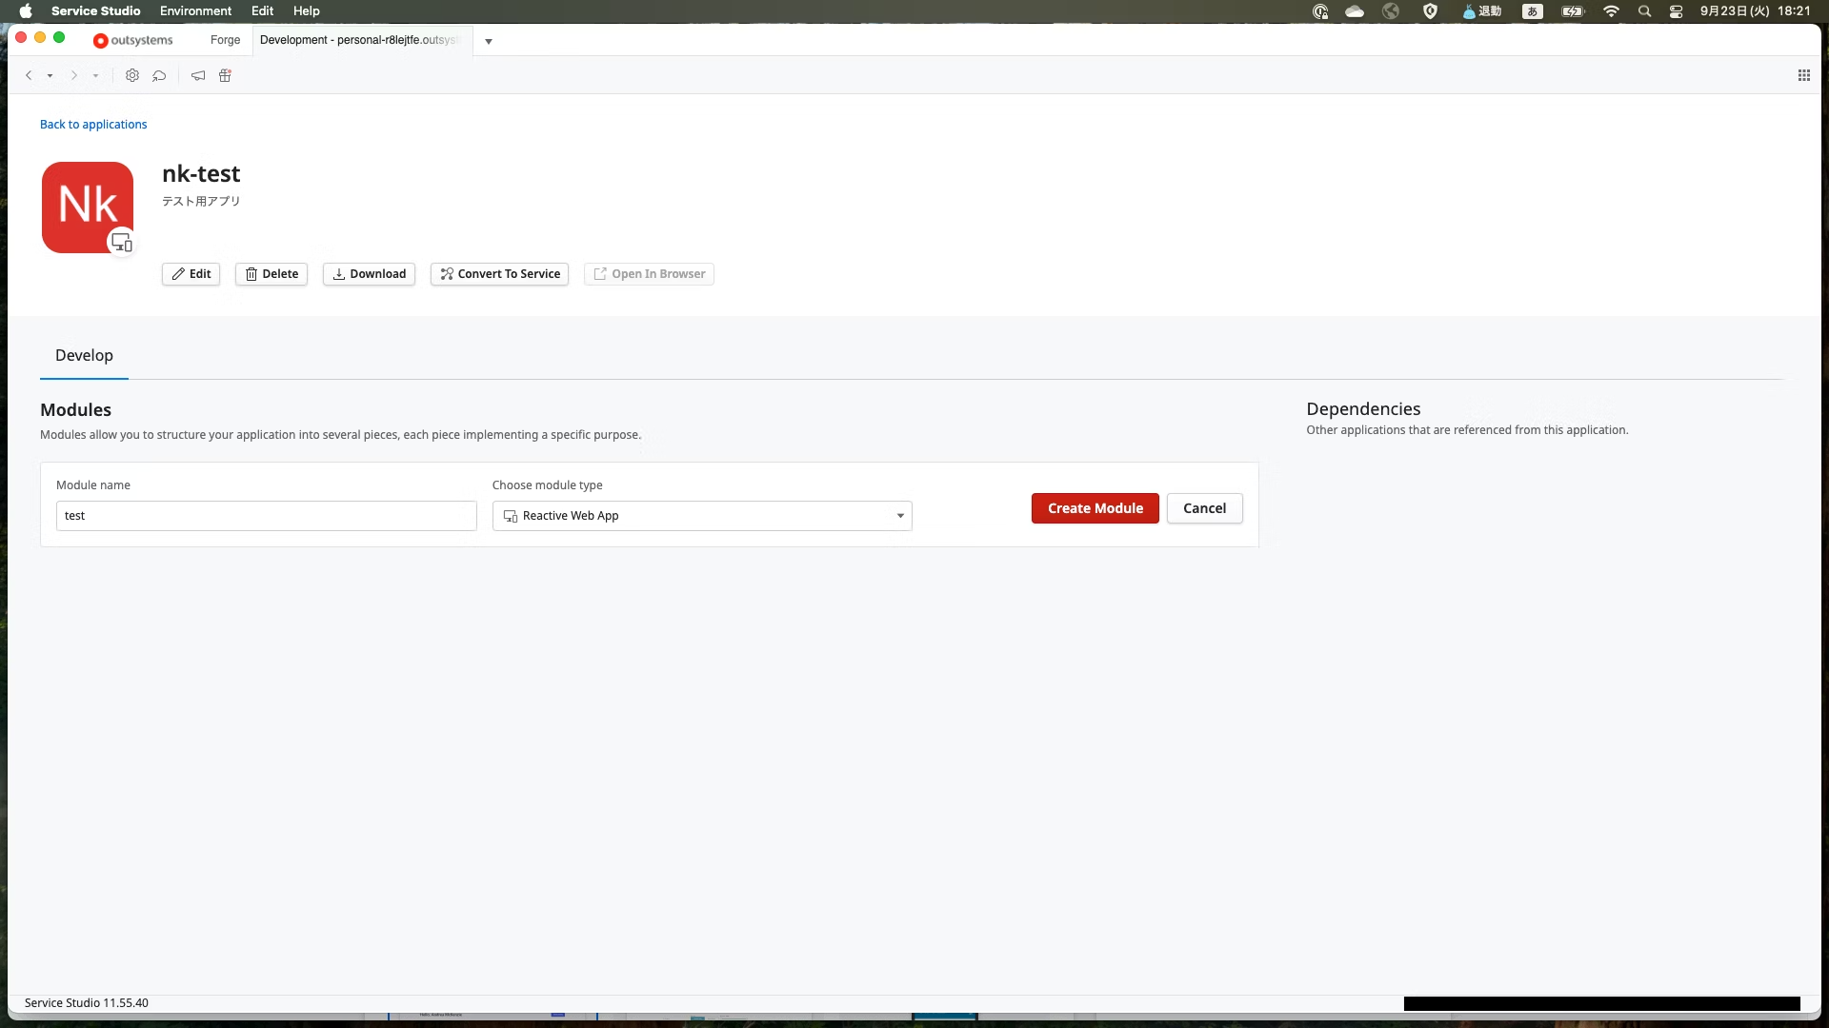The height and width of the screenshot is (1028, 1829).
Task: Click the Download application button
Action: point(369,274)
